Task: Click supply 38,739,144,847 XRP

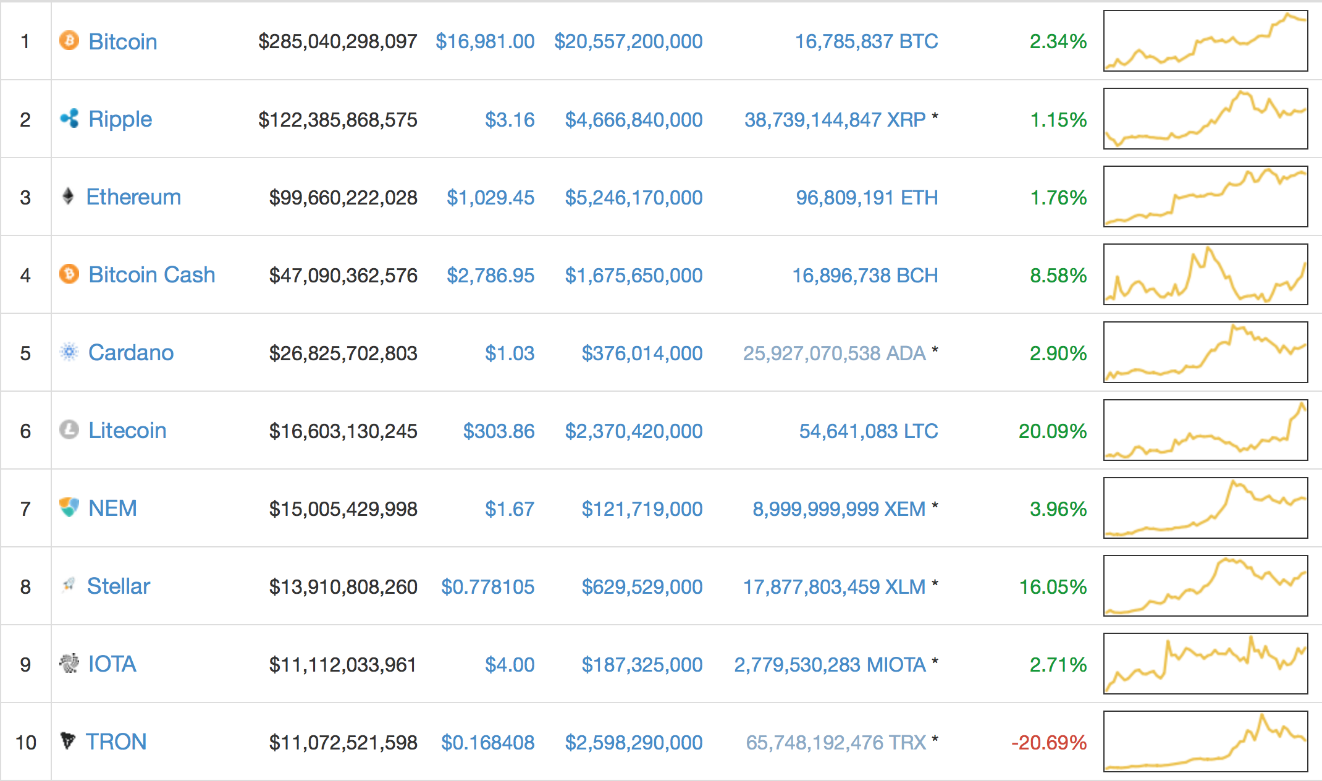Action: click(835, 120)
